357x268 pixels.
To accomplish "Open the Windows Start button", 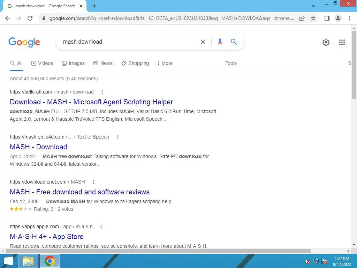I will 8,261.
